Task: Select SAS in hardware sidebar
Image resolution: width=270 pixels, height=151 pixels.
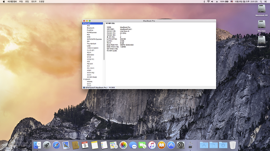Action: pos(88,37)
